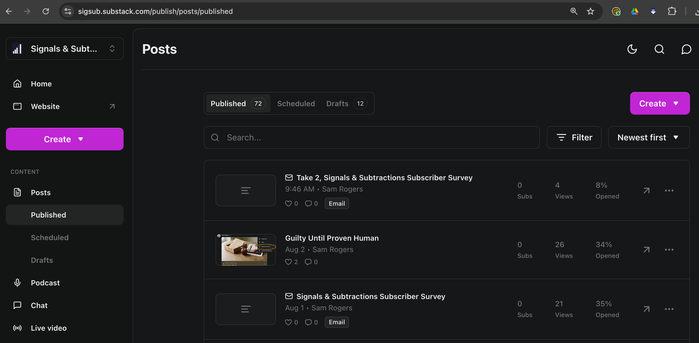Open the top-right Create dropdown
The width and height of the screenshot is (699, 343).
pyautogui.click(x=660, y=103)
